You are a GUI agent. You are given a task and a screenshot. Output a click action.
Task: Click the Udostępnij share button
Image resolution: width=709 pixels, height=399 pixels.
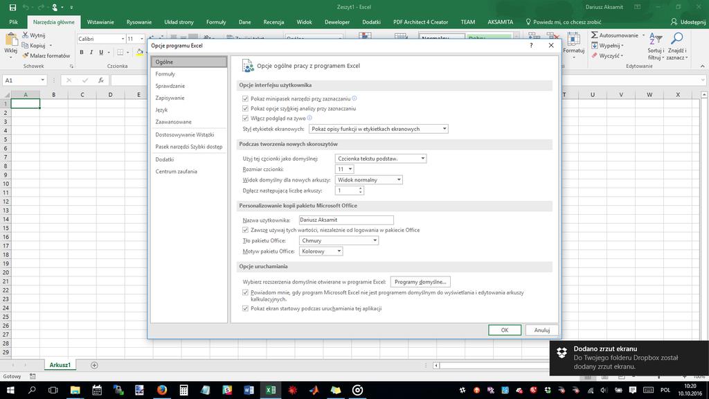[x=688, y=21]
